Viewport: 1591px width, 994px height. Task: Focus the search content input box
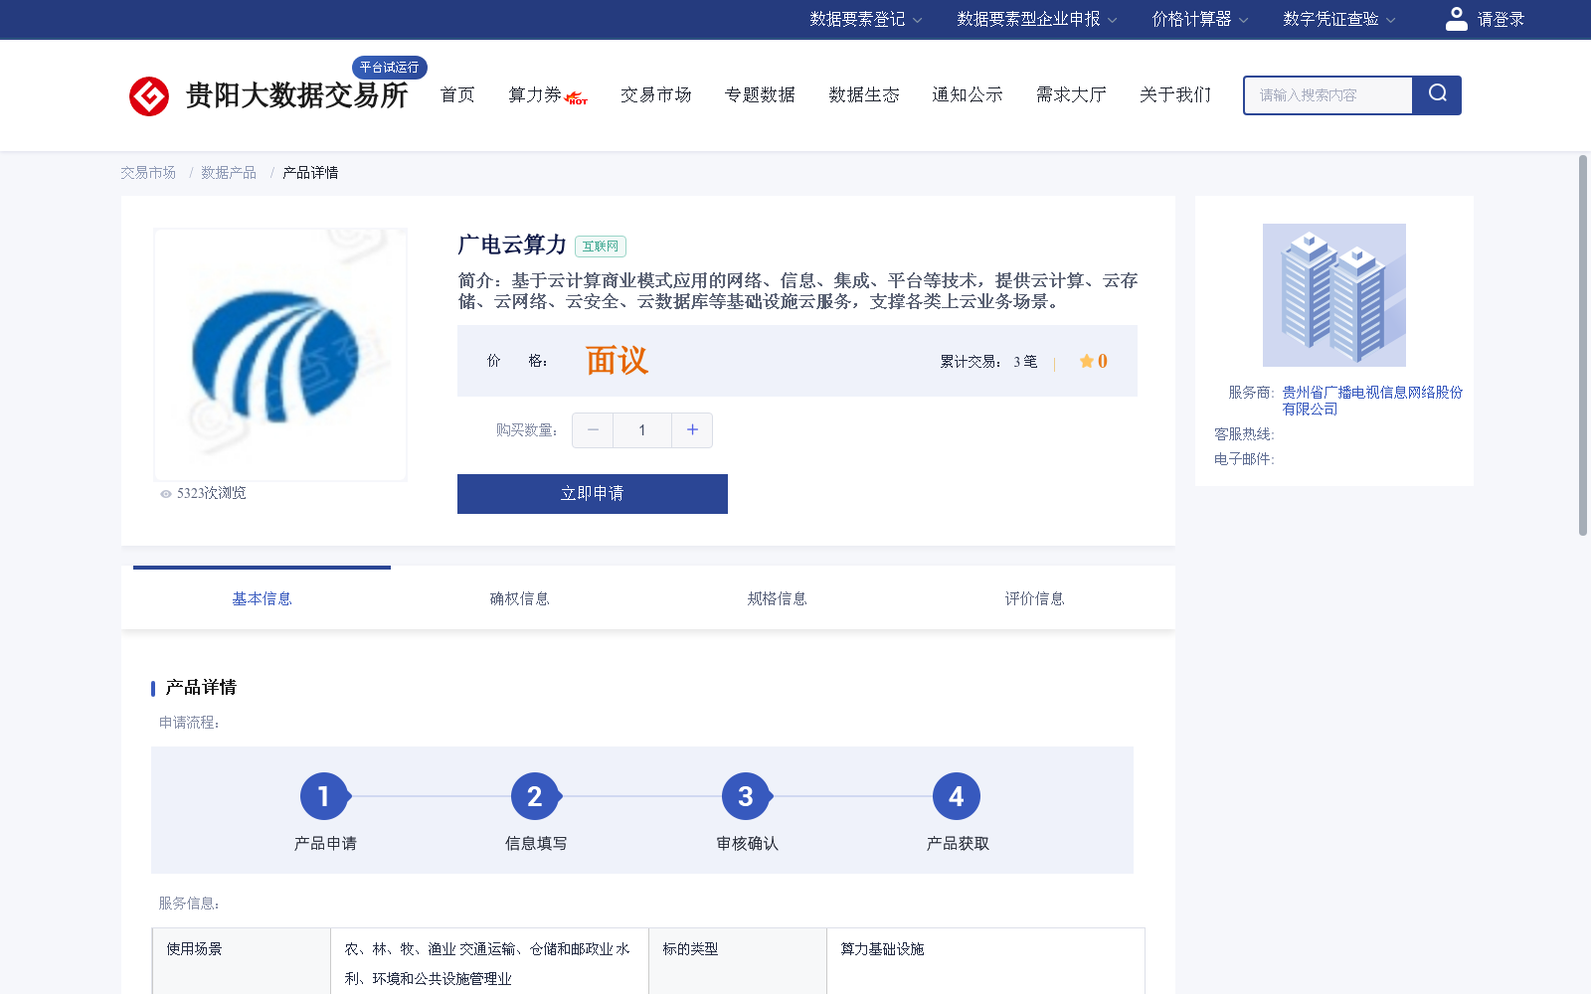pos(1328,95)
